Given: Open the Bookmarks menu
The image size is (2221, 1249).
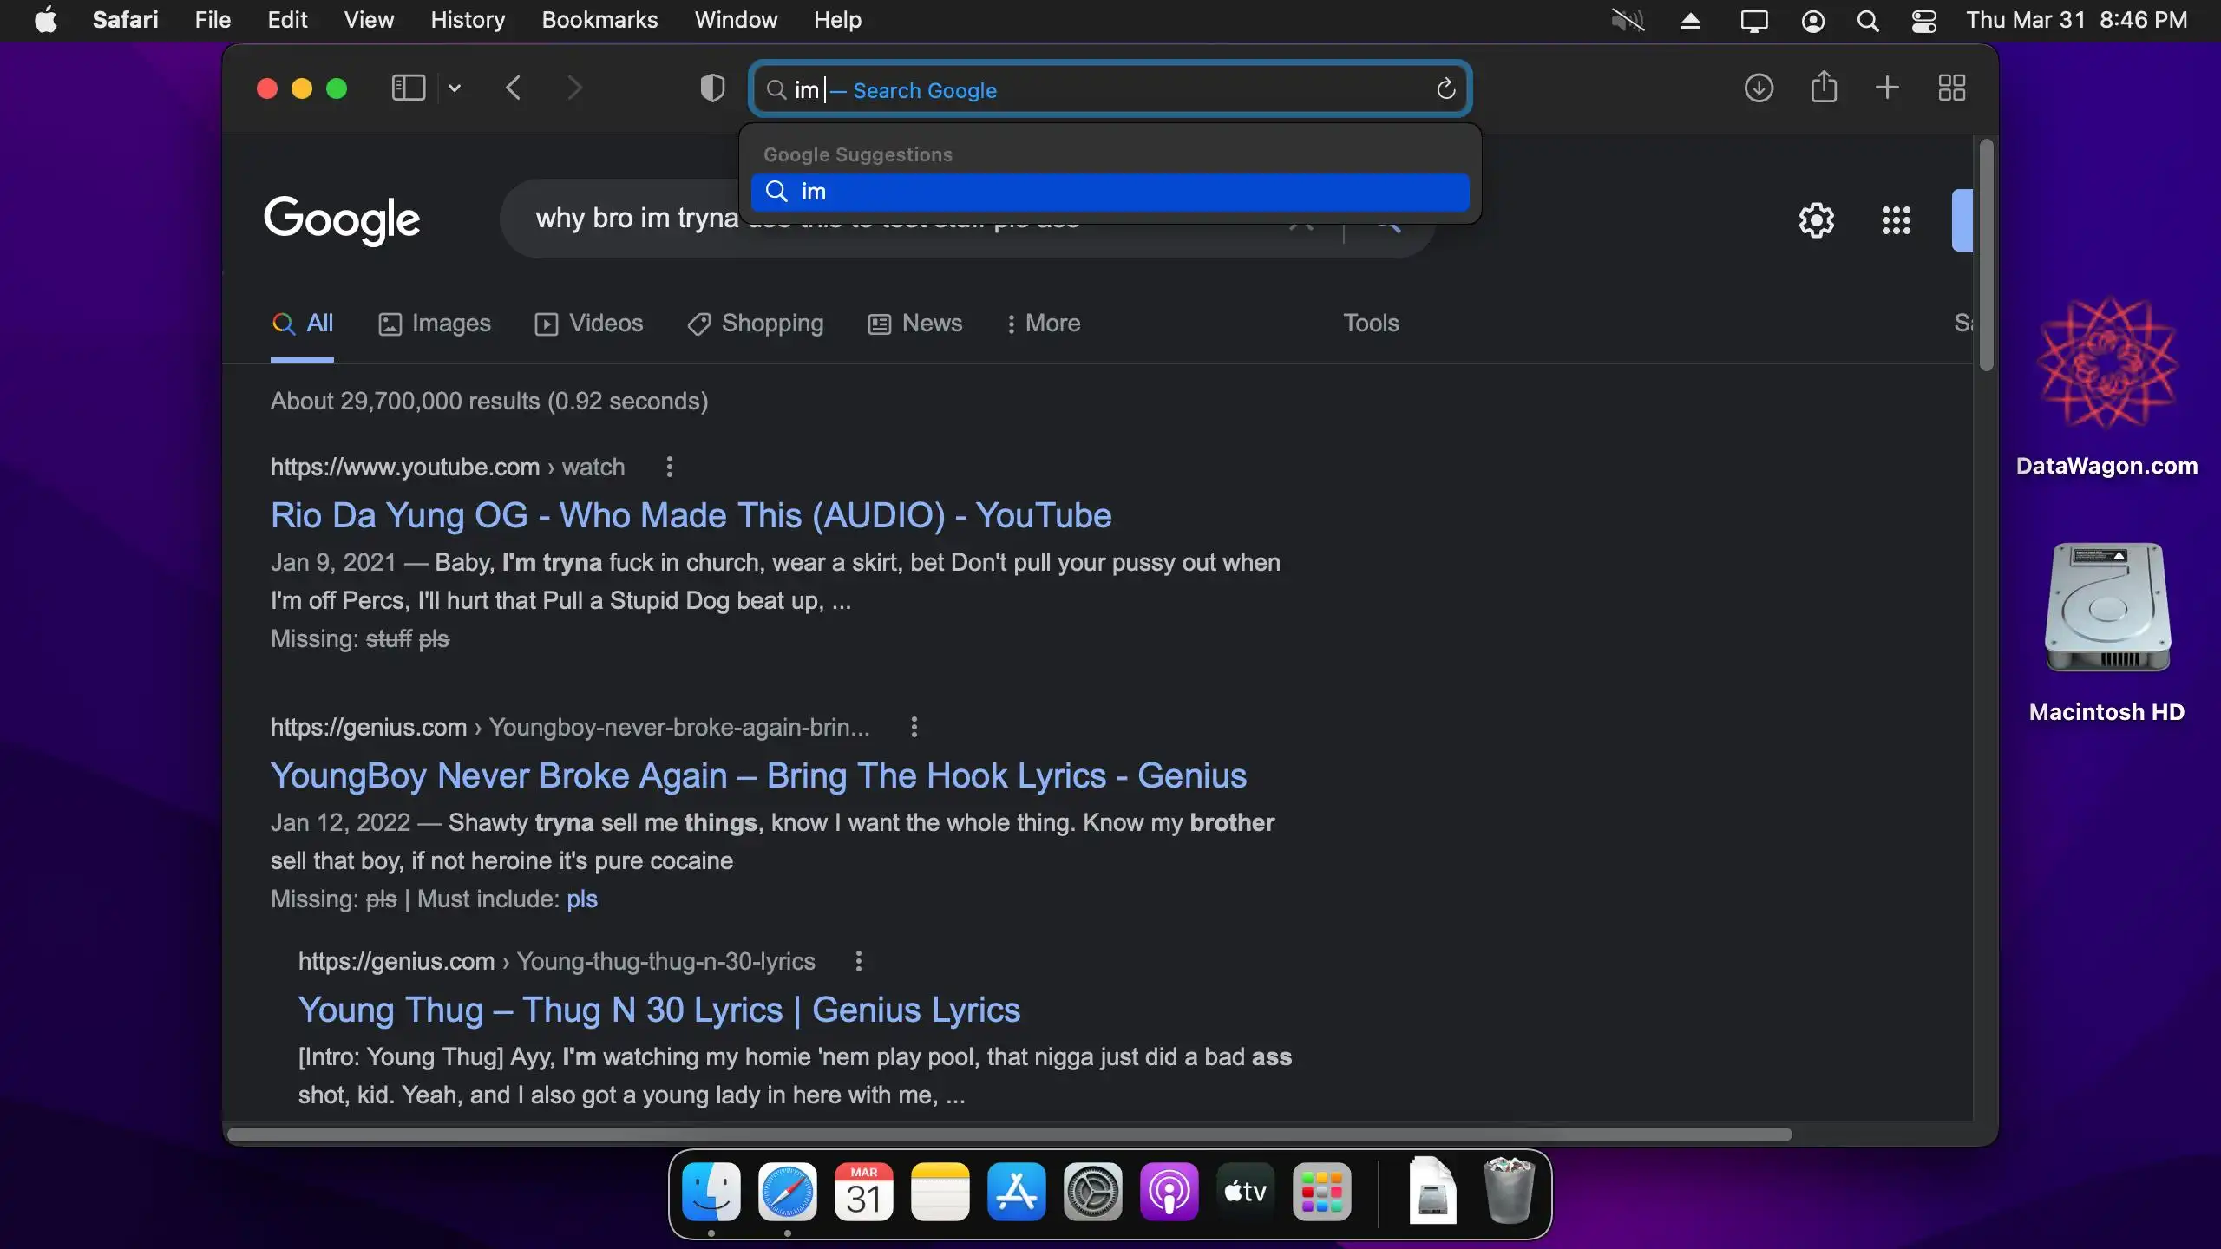Looking at the screenshot, I should (x=599, y=20).
